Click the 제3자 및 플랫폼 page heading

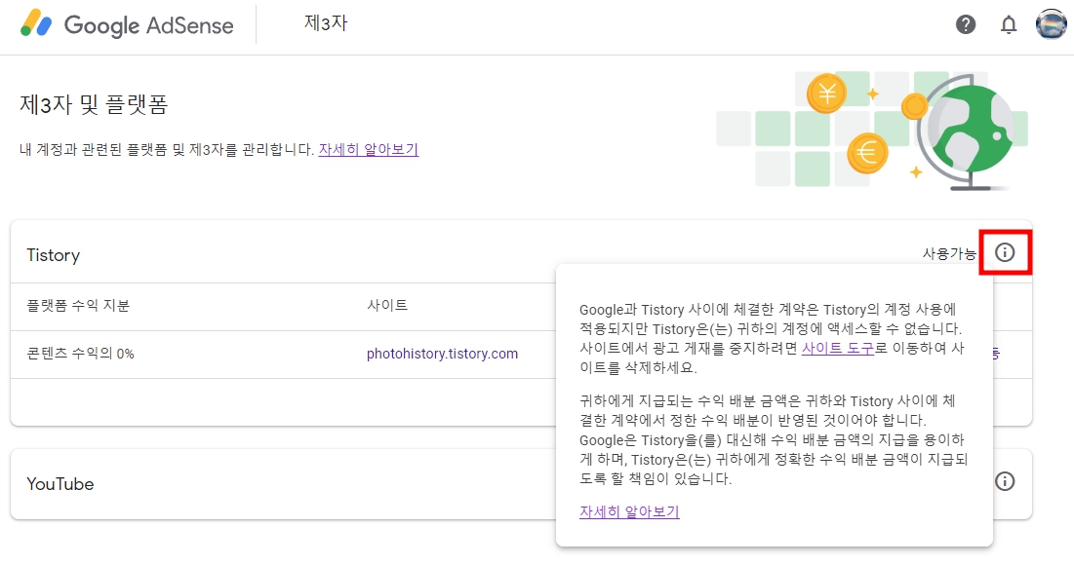pos(94,104)
